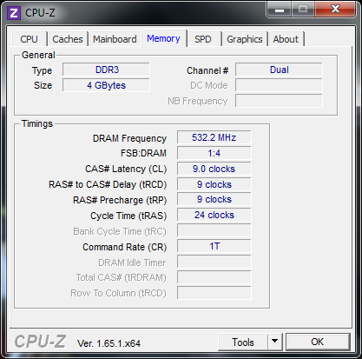The image size is (362, 359).
Task: Select the DDR3 memory type field
Action: point(106,70)
